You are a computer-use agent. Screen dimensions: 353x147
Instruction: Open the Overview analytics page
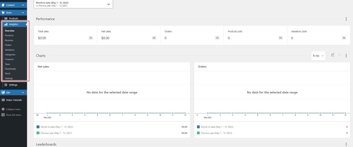click(10, 31)
